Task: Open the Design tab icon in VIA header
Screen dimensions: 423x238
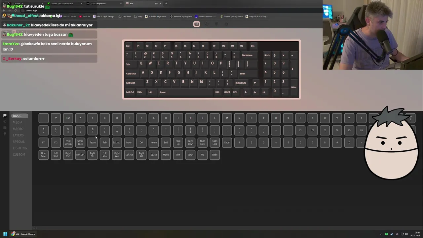Action: [216, 24]
